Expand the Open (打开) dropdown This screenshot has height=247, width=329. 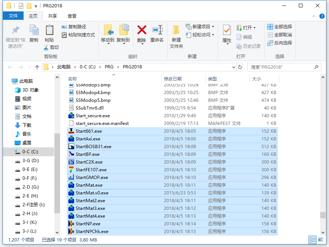pos(254,28)
